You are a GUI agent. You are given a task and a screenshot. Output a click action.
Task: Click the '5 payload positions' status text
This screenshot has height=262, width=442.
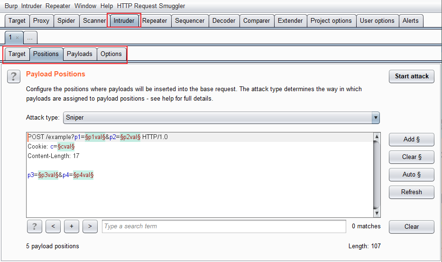(53, 246)
